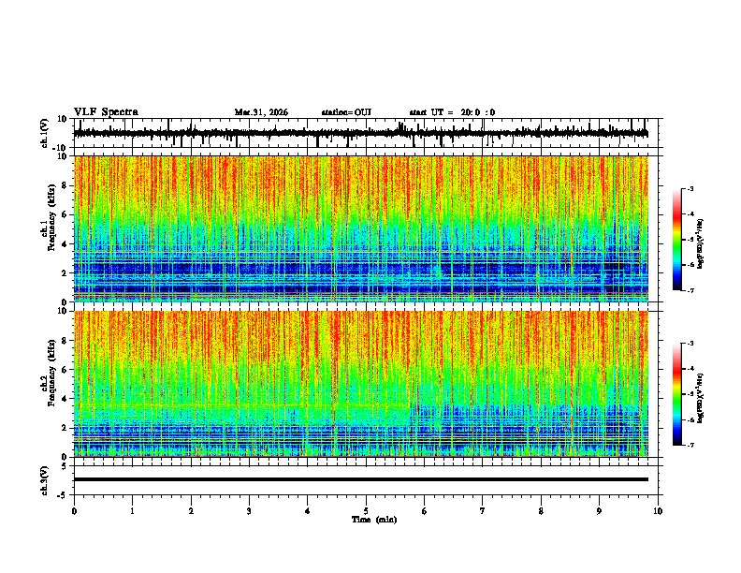Screen dimensions: 741x573
Task: Click ch.1 frequency axis tick "8"
Action: (x=65, y=185)
